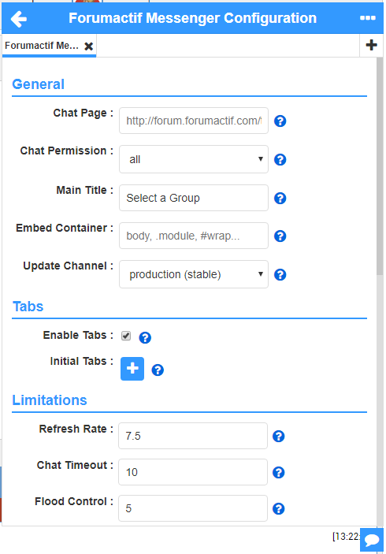Show help for Embed Container
The height and width of the screenshot is (554, 386).
pyautogui.click(x=280, y=236)
